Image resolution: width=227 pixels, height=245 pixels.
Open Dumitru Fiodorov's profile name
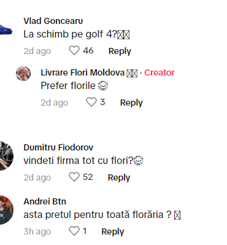pos(58,147)
